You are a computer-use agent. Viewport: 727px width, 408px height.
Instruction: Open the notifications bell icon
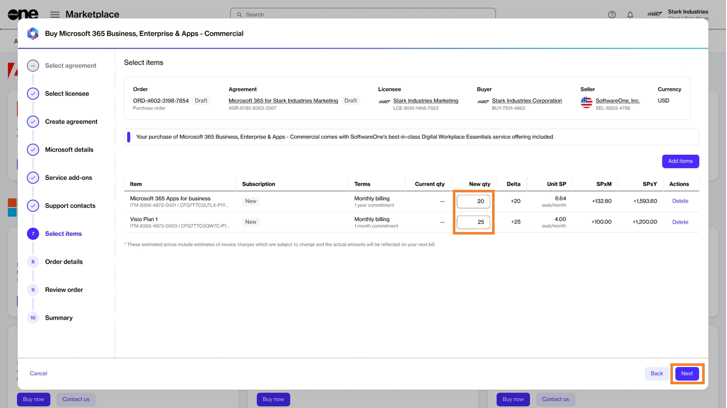(x=630, y=15)
